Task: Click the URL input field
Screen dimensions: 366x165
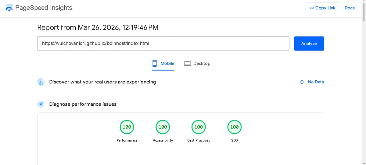Action: click(163, 44)
